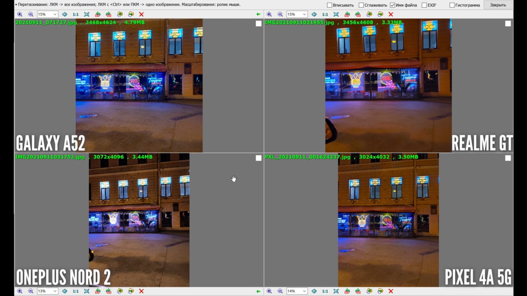This screenshot has height=296, width=527.
Task: Set 1:1 scale for Galaxy A52 image
Action: 75,14
